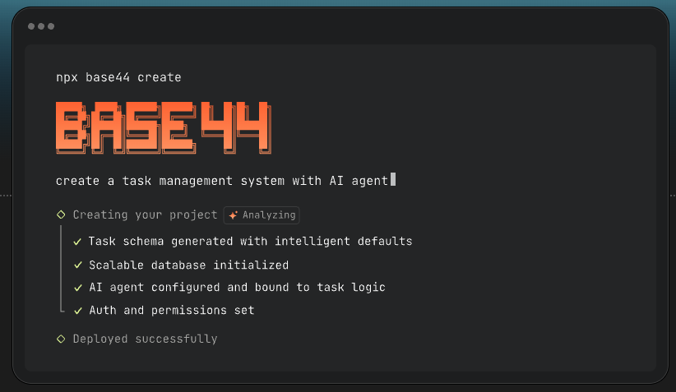Viewport: 676px width, 392px height.
Task: Click the Analyzing status badge
Action: coord(262,215)
